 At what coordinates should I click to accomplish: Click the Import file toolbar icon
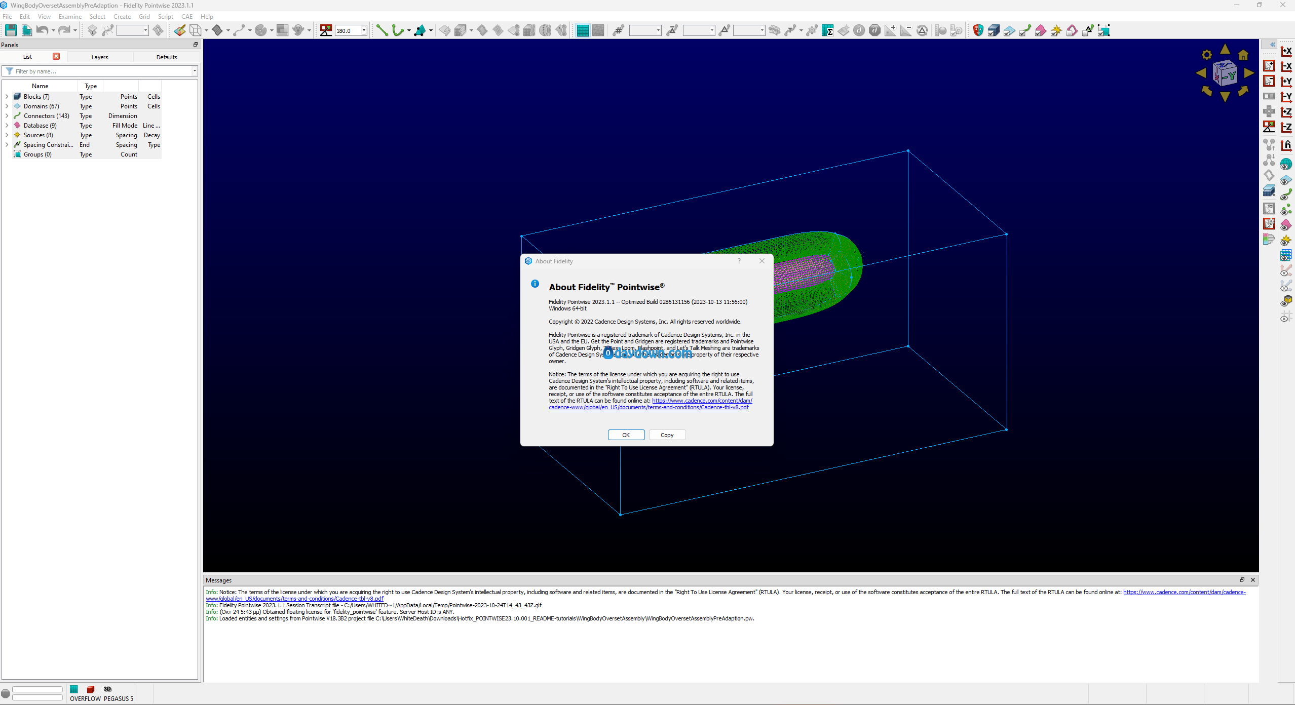pyautogui.click(x=26, y=30)
